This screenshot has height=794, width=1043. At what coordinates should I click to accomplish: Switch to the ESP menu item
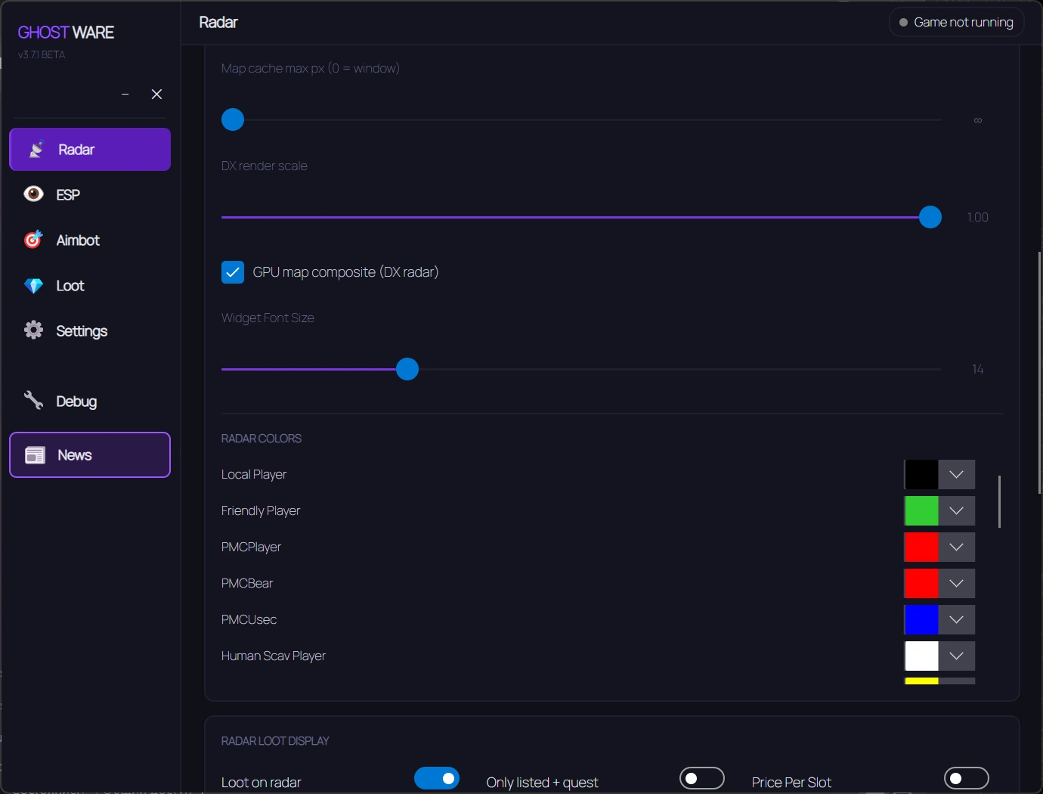(x=68, y=195)
